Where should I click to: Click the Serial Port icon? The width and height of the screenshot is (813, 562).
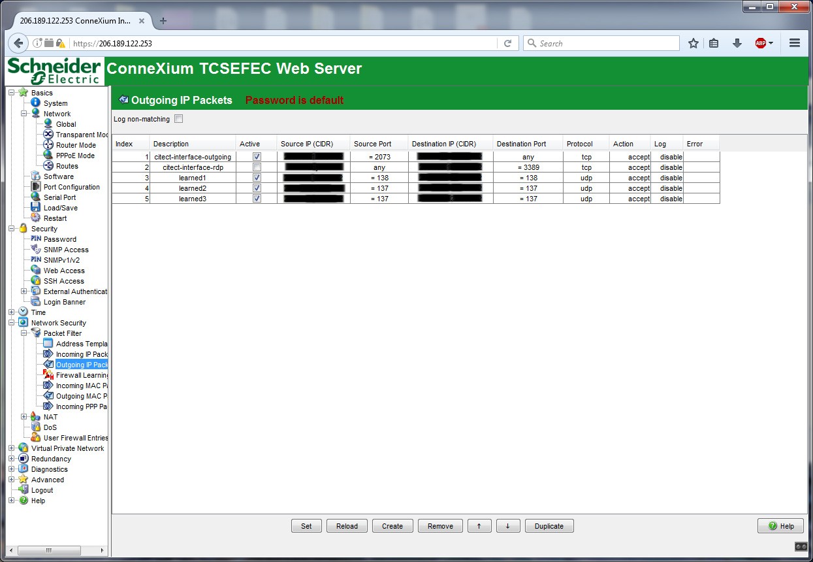[x=36, y=197]
